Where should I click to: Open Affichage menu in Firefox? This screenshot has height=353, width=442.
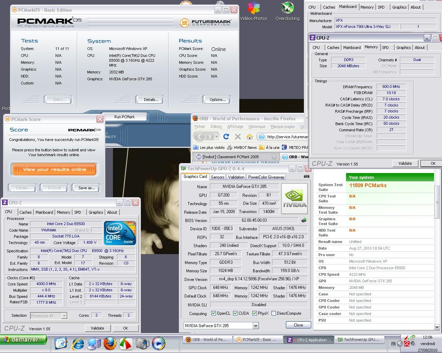pyautogui.click(x=235, y=127)
